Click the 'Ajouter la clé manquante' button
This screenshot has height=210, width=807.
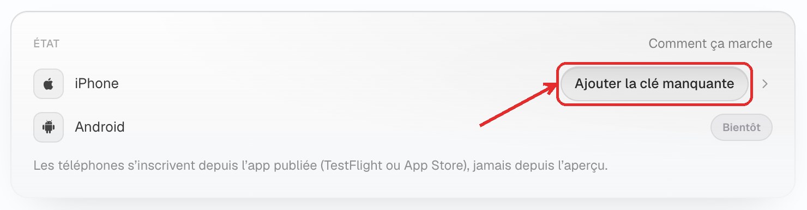pyautogui.click(x=654, y=84)
